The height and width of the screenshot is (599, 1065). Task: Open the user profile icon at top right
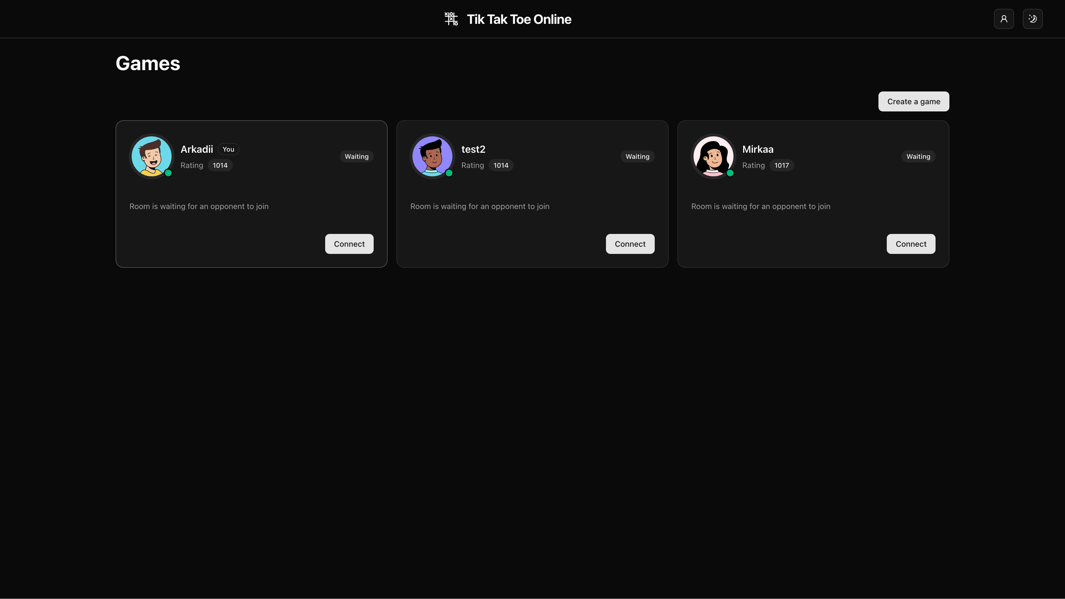tap(1004, 19)
